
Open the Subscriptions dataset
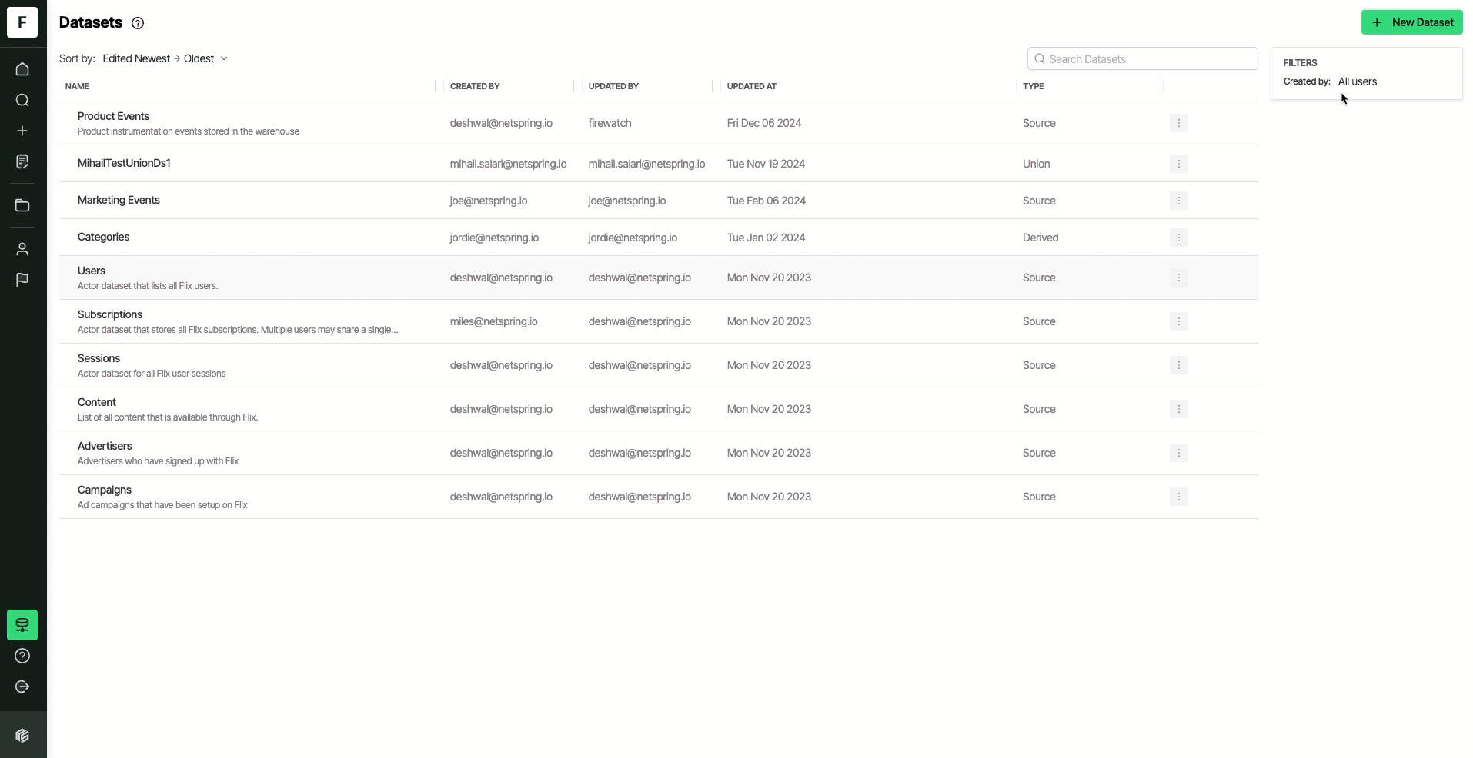[110, 314]
